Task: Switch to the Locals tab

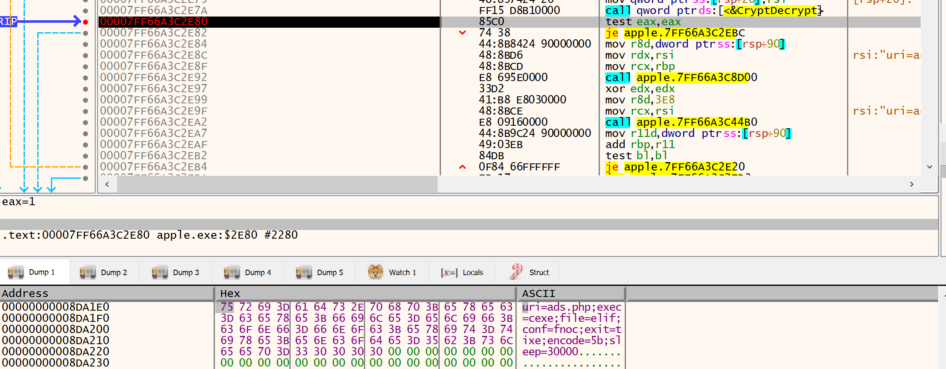Action: [x=462, y=272]
